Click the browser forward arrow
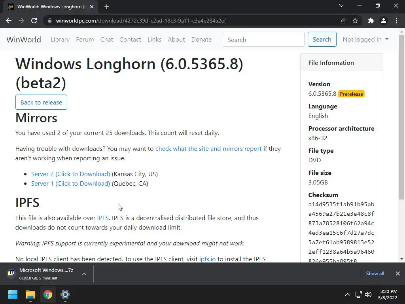405x304 pixels. [x=21, y=21]
